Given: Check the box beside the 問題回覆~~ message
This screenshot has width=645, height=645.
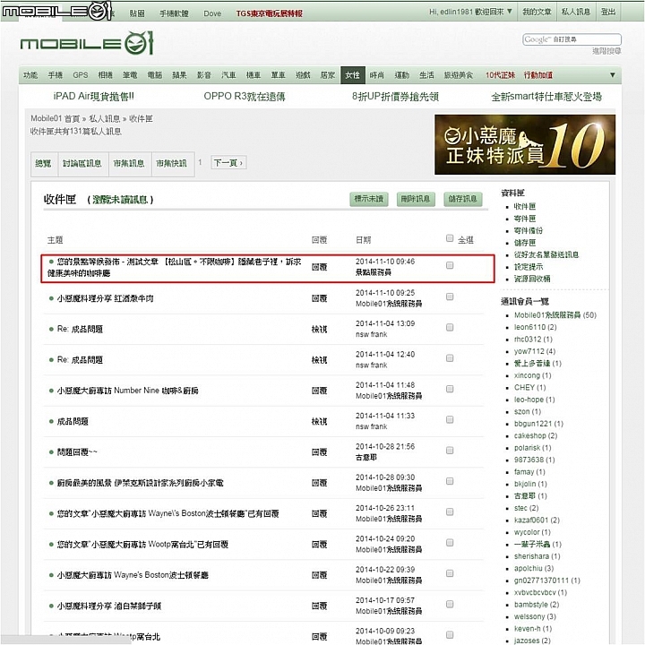Looking at the screenshot, I should tap(450, 451).
